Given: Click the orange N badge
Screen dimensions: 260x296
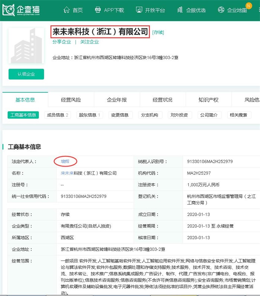Looking at the screenshot, I should point(248,6).
